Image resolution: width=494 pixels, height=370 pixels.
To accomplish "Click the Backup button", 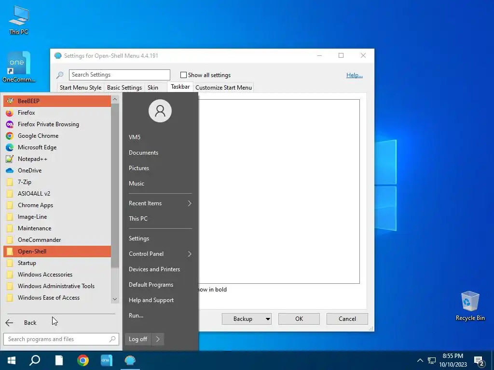I will (243, 319).
